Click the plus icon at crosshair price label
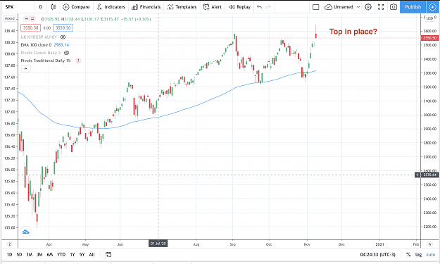The image size is (440, 264). [417, 175]
